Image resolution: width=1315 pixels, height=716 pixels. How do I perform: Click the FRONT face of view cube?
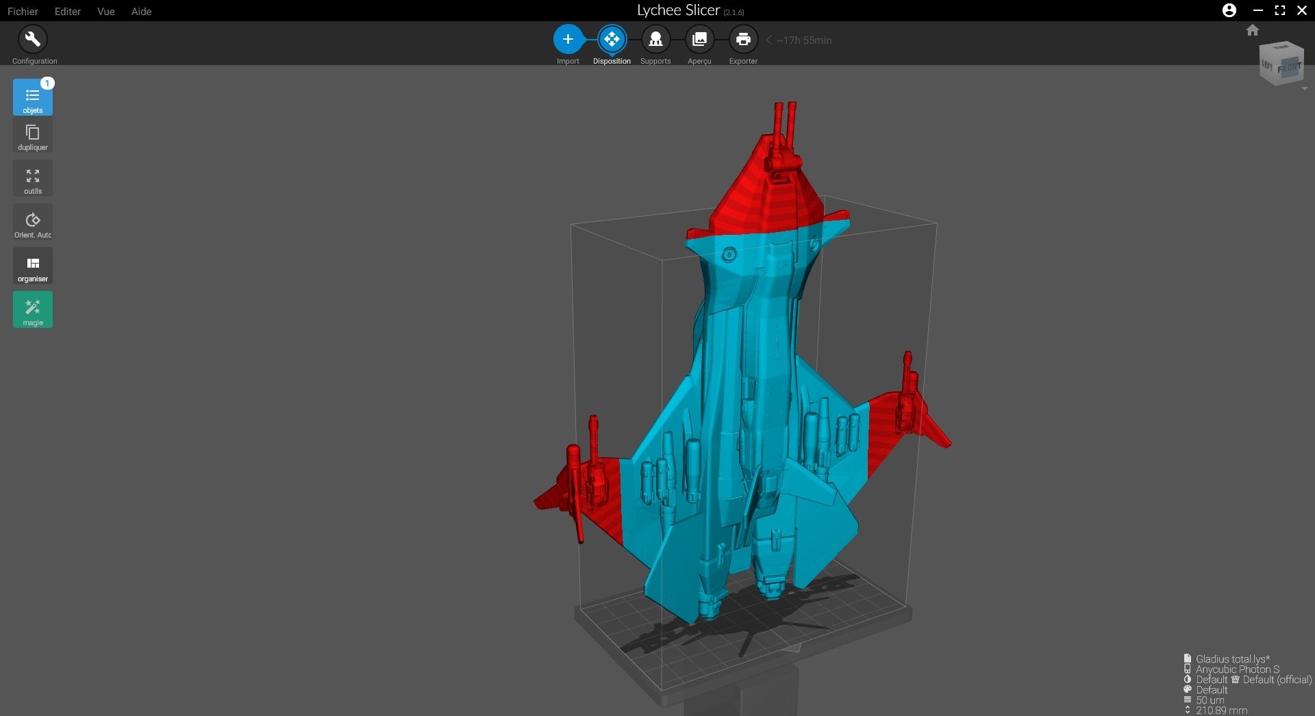pyautogui.click(x=1288, y=68)
